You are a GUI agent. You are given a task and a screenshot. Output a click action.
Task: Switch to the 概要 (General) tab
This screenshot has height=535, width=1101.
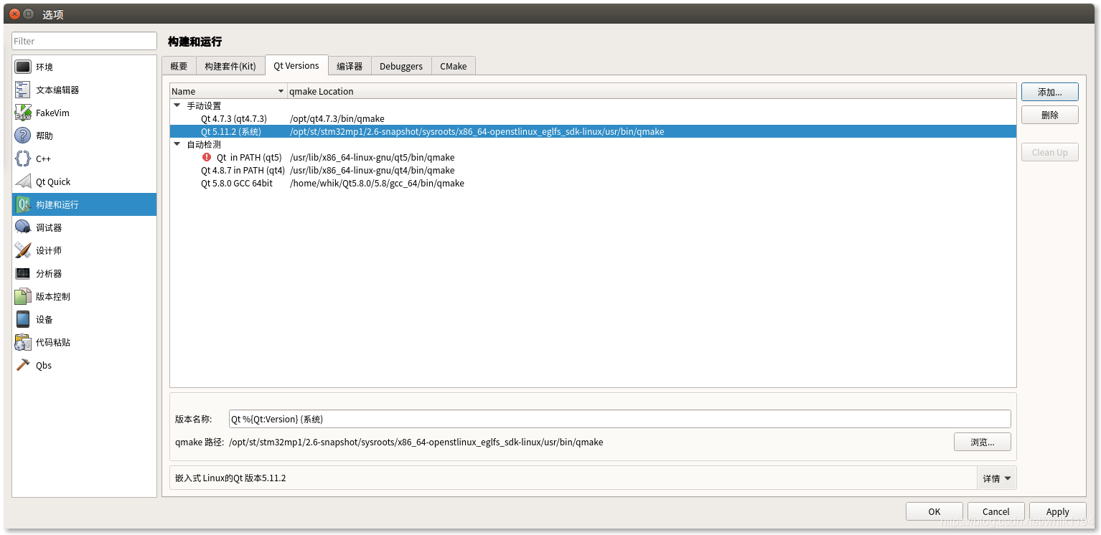(x=179, y=66)
